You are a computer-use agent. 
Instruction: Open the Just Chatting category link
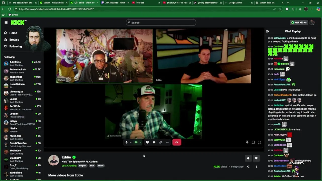point(69,166)
